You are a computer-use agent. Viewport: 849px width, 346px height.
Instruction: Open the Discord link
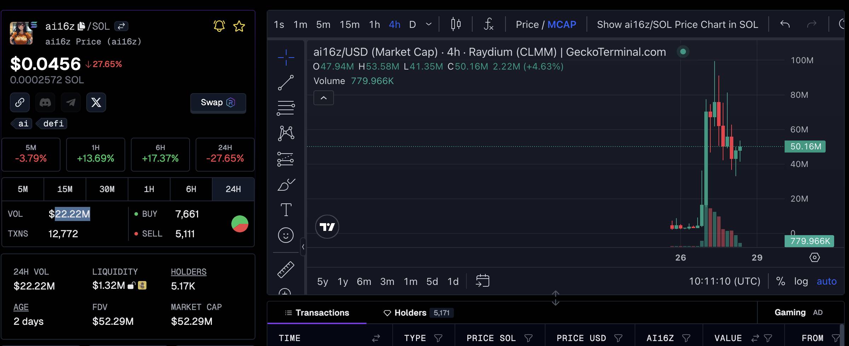pos(45,102)
